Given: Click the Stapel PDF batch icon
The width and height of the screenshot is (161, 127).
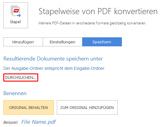Looking at the screenshot, I should (x=16, y=11).
